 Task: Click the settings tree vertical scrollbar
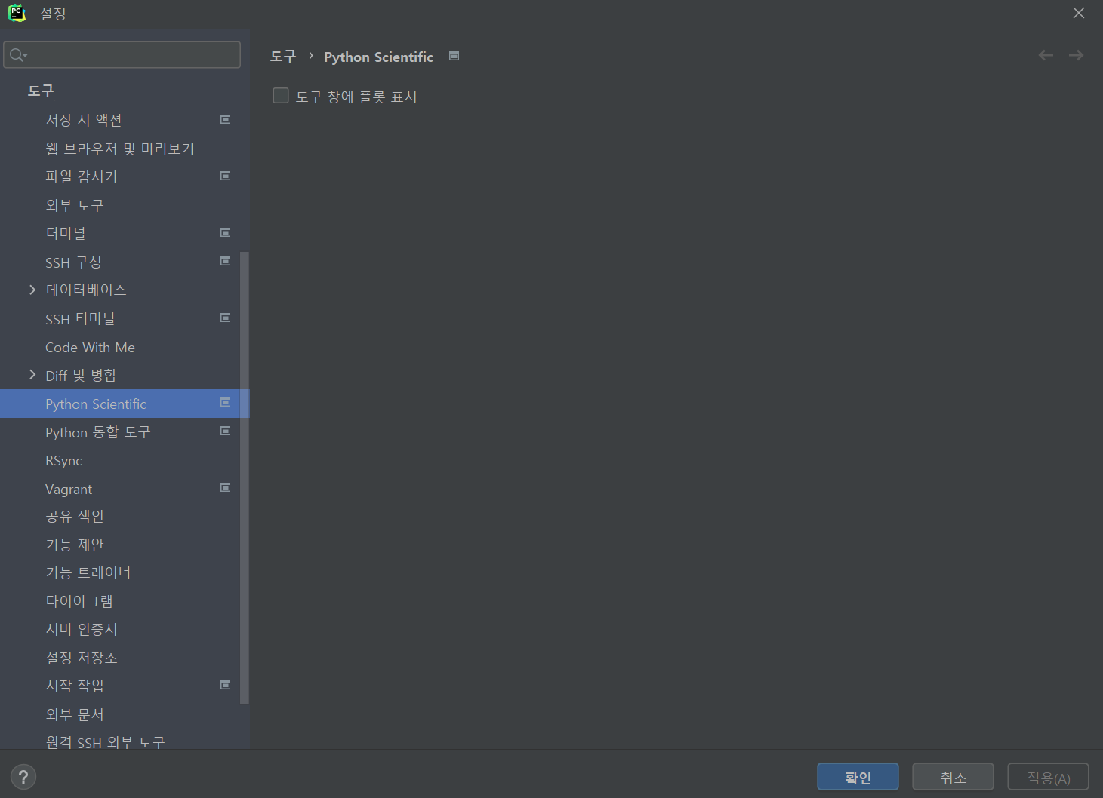[245, 478]
